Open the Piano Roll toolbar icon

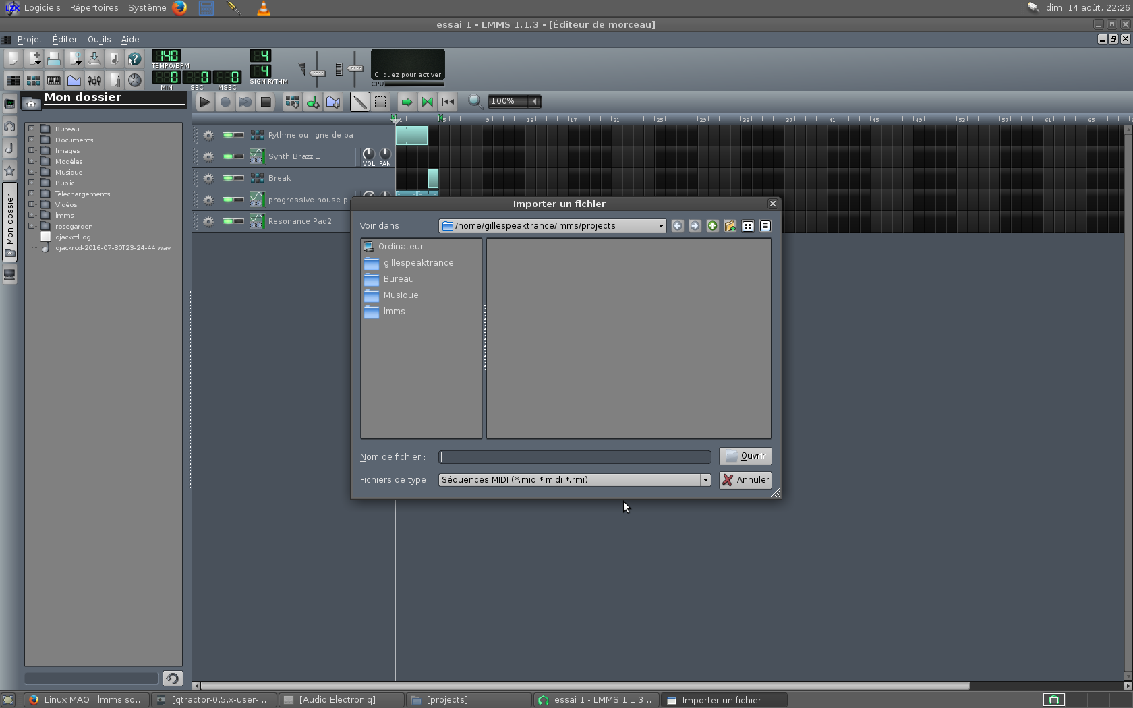(53, 80)
